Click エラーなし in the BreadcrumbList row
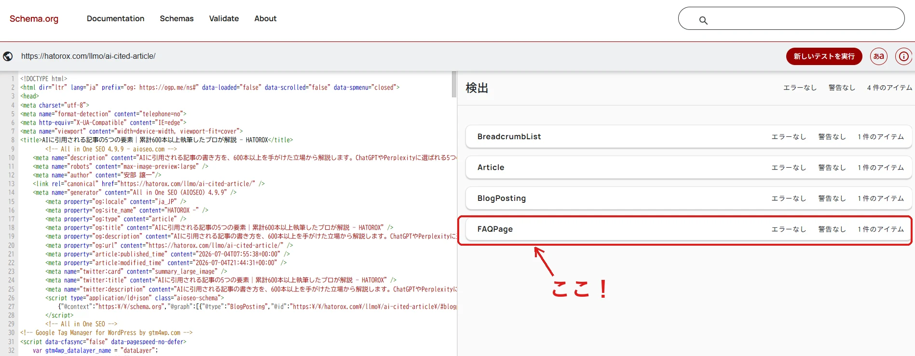The image size is (915, 356). (x=789, y=137)
